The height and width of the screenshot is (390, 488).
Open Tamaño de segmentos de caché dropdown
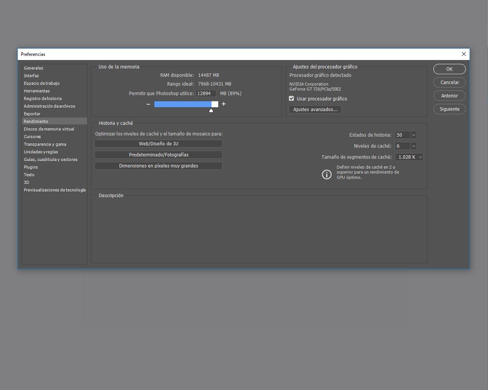click(x=409, y=157)
